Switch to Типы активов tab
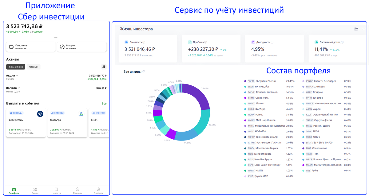This screenshot has width=369, height=196. point(16,67)
